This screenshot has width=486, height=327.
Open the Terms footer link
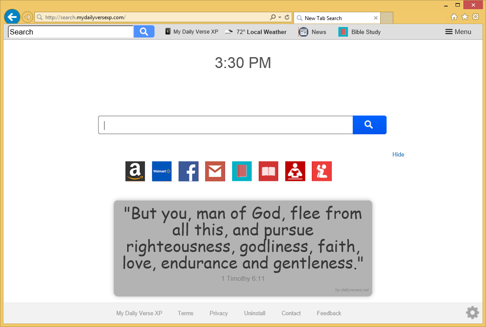point(186,313)
